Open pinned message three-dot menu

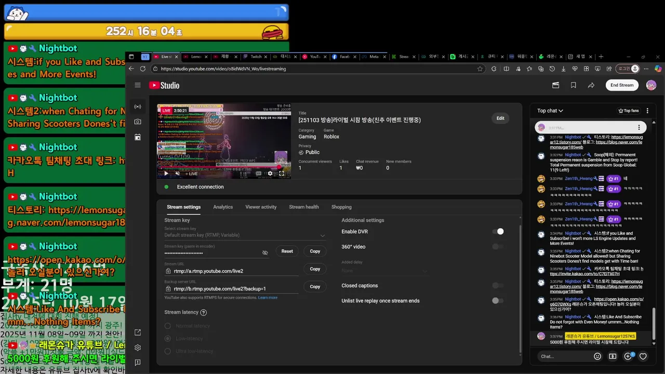639,127
